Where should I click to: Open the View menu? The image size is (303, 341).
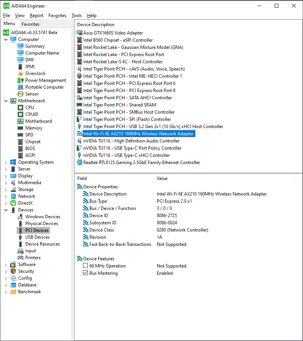coord(20,16)
